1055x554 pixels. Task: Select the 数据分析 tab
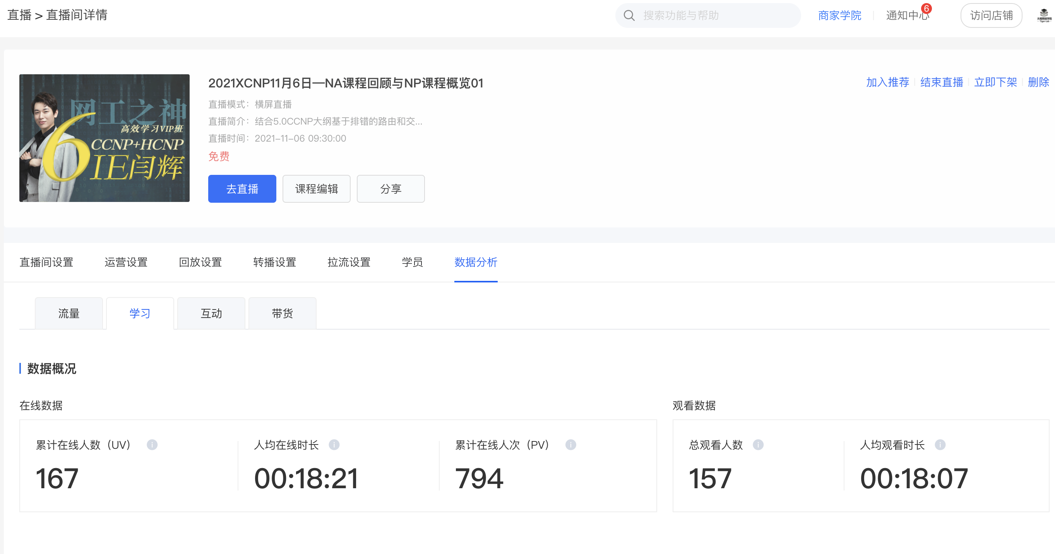pyautogui.click(x=476, y=262)
